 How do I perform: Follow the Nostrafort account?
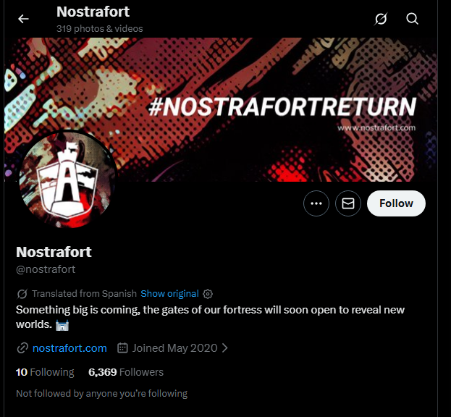396,204
